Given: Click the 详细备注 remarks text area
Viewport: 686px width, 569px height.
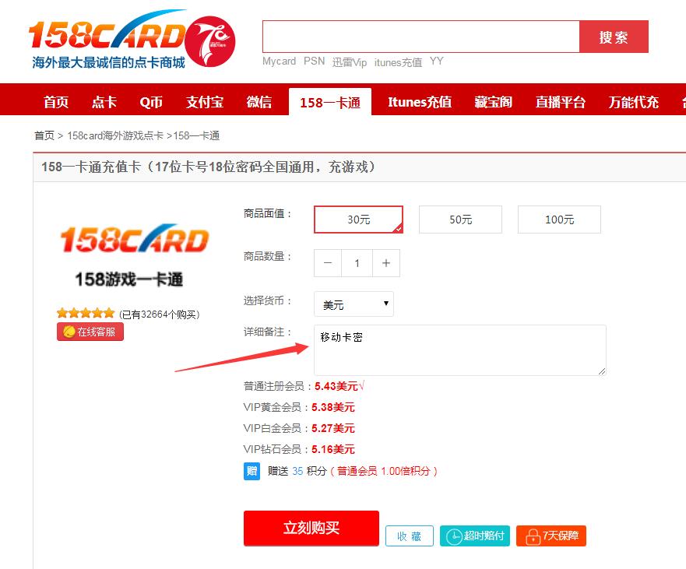Looking at the screenshot, I should [460, 350].
